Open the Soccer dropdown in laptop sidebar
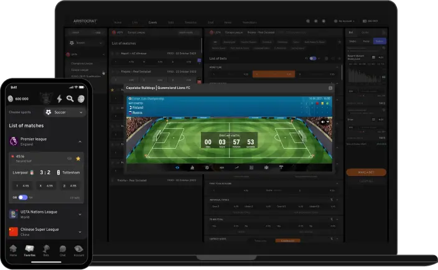The image size is (438, 270). (x=86, y=43)
